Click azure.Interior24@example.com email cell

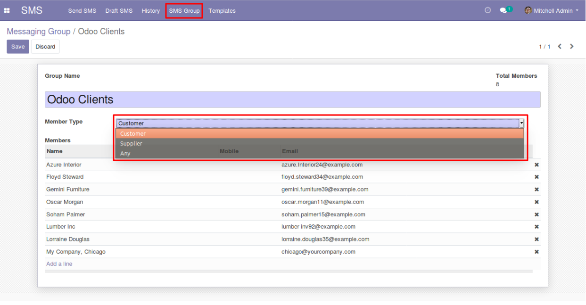tap(322, 165)
